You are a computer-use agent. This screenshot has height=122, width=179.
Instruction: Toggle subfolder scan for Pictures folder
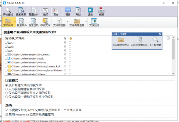[x=65, y=62]
